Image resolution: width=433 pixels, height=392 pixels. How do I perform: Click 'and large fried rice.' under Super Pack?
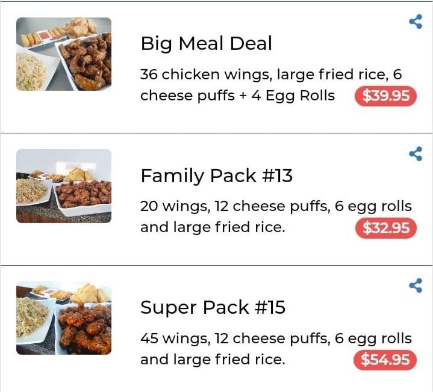point(213,360)
